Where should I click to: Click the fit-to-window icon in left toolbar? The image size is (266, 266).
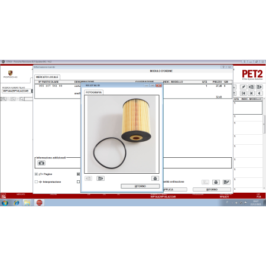pos(13,99)
